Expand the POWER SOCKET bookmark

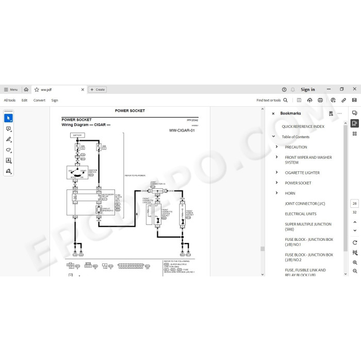coord(277,183)
